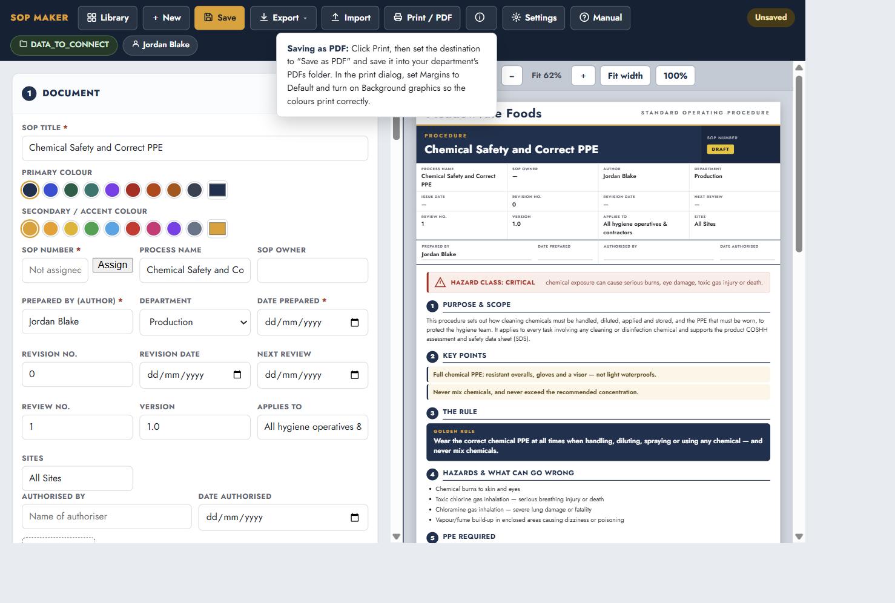Click the Sites field
This screenshot has height=603, width=895.
pos(78,478)
